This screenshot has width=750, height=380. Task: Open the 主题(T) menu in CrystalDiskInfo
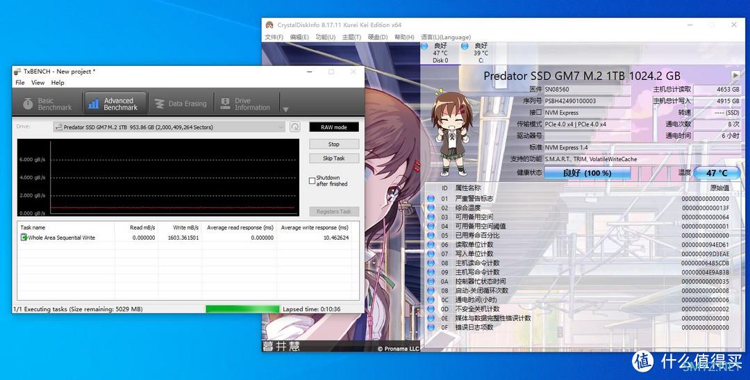tap(351, 37)
